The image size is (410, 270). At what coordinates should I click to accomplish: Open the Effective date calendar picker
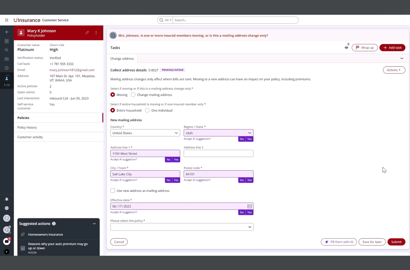click(249, 206)
